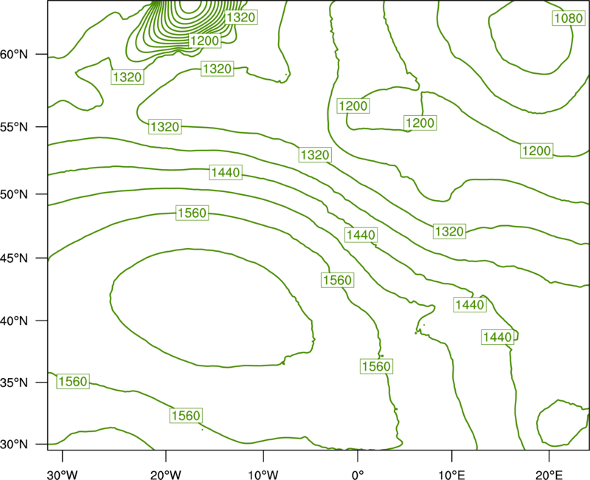The width and height of the screenshot is (590, 480).
Task: Click the 30°W longitude axis label
Action: pos(63,475)
